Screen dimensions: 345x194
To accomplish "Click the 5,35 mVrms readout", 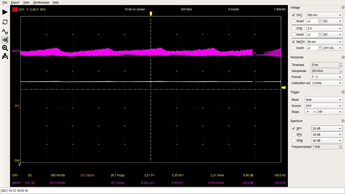I will (216, 183).
